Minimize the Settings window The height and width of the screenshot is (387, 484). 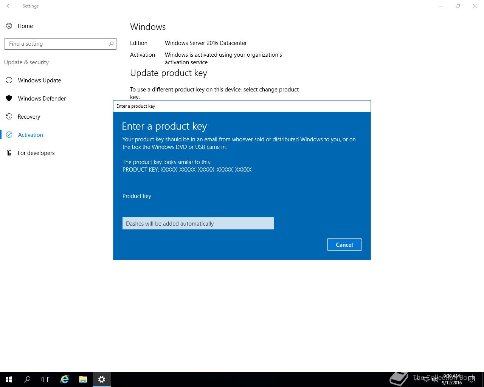(x=441, y=6)
